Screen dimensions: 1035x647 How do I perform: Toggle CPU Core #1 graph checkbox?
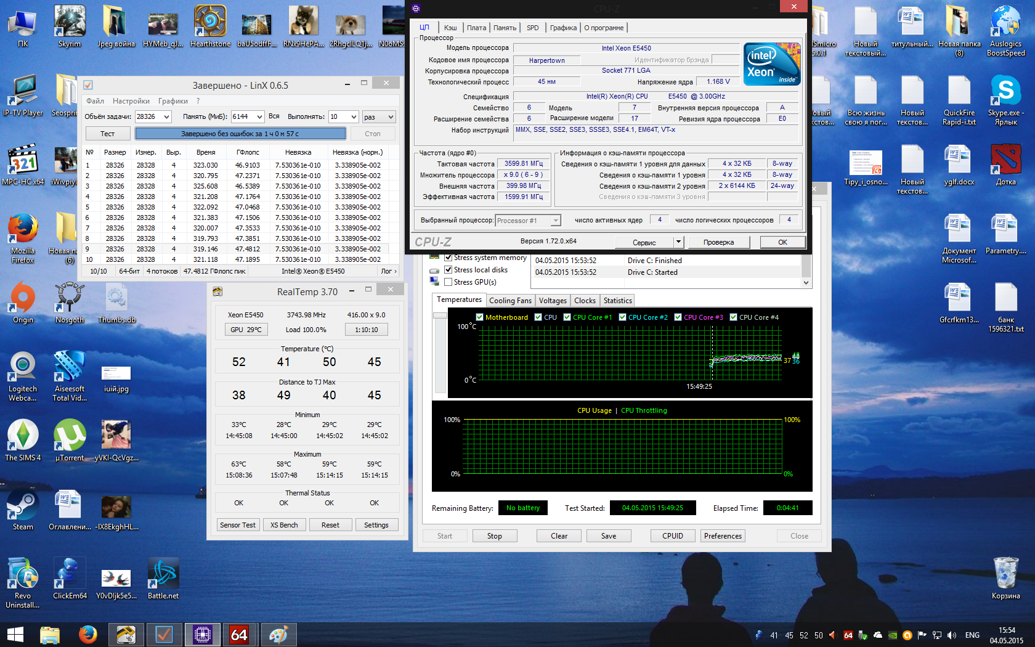(x=567, y=317)
